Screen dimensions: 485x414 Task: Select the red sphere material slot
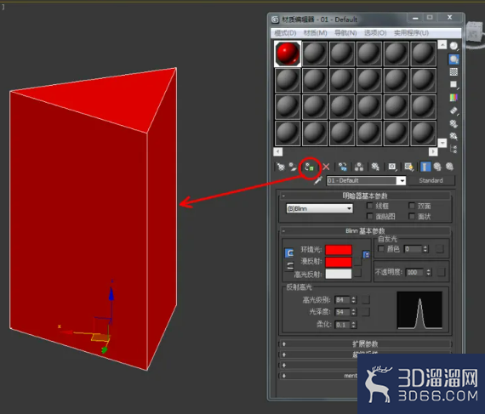(x=288, y=54)
